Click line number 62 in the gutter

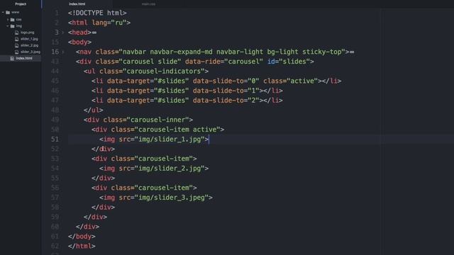(x=55, y=246)
